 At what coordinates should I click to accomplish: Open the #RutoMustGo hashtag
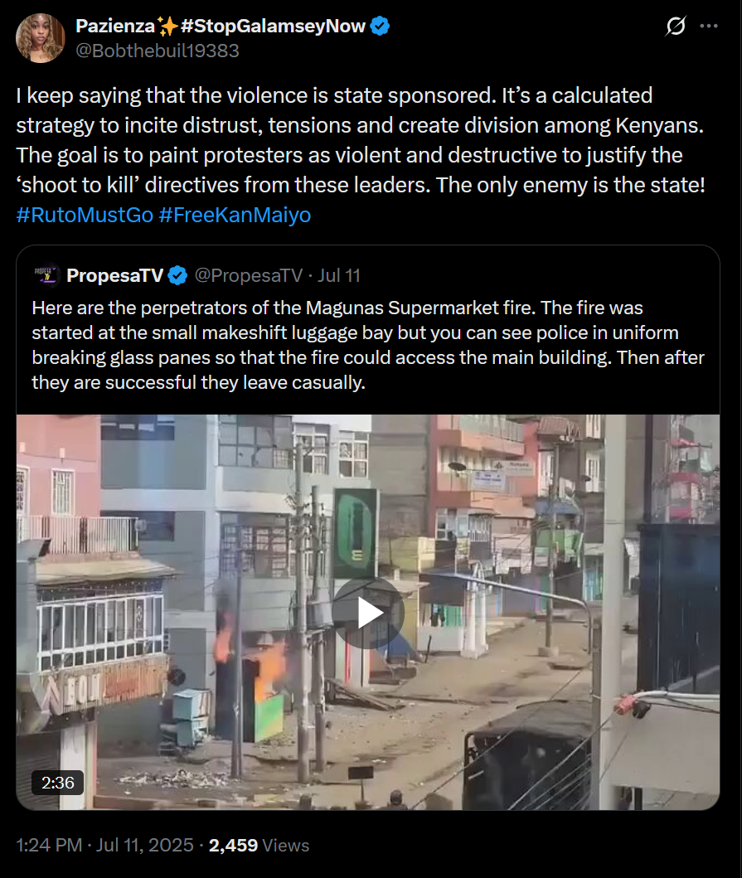(x=85, y=215)
